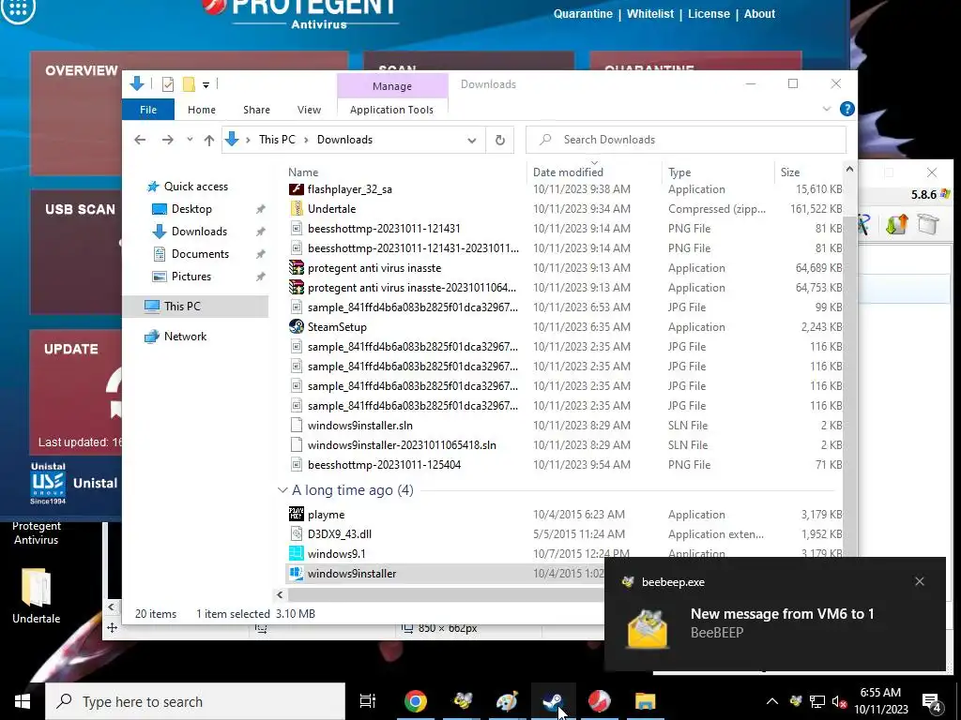961x720 pixels.
Task: Open the View ribbon tab
Action: coord(309,110)
